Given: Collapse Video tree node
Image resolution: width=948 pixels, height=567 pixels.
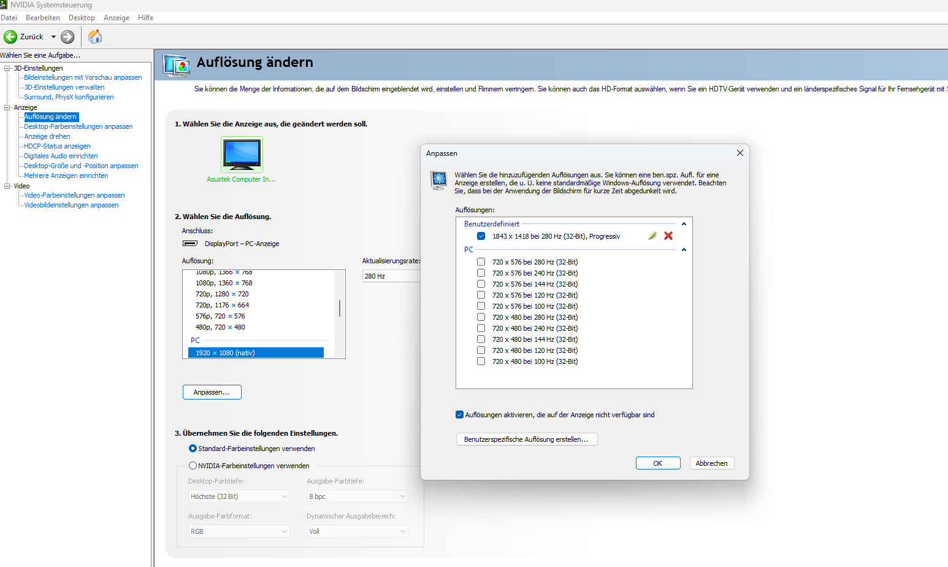Looking at the screenshot, I should coord(7,186).
